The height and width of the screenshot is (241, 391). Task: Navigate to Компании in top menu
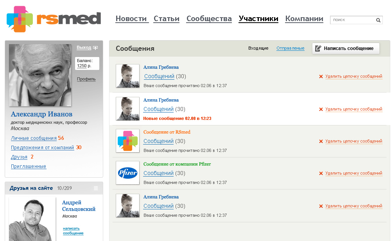304,19
